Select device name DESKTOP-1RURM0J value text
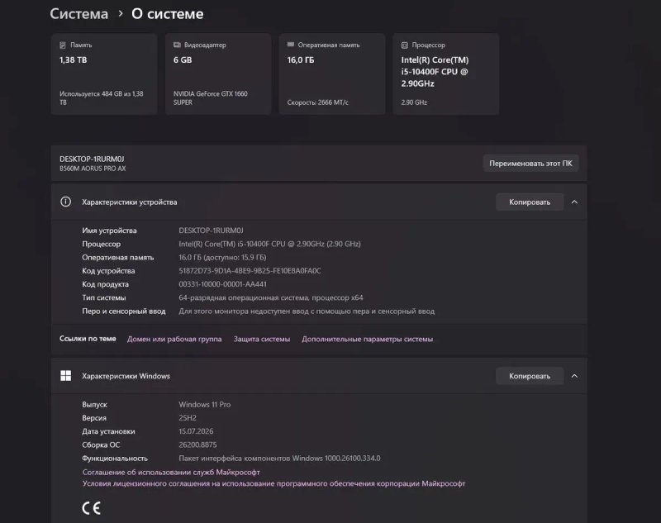This screenshot has height=523, width=661. click(211, 231)
